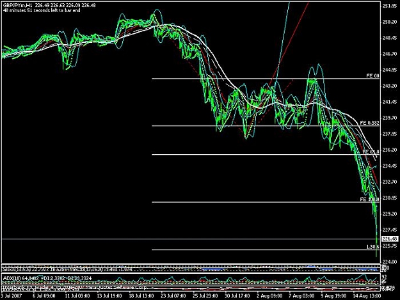Click the 6 Jul 09:00 time label
Screen dimensions: 400x300
[44, 296]
